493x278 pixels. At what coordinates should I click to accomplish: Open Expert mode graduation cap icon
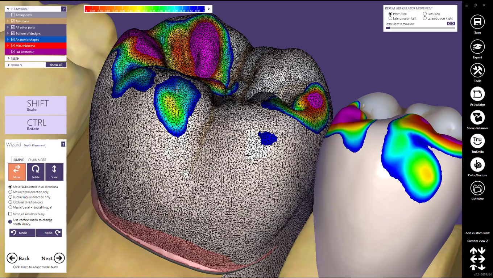click(477, 47)
